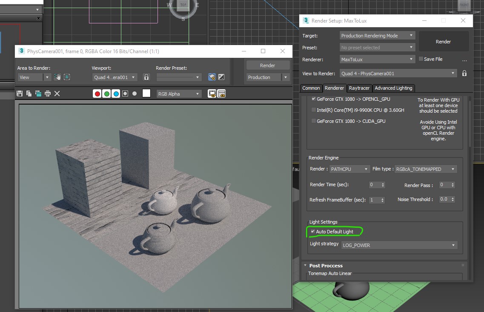Viewport: 484px width, 312px height.
Task: Expand the Film type RGBcA_TONEMAPPED dropdown
Action: coord(426,169)
